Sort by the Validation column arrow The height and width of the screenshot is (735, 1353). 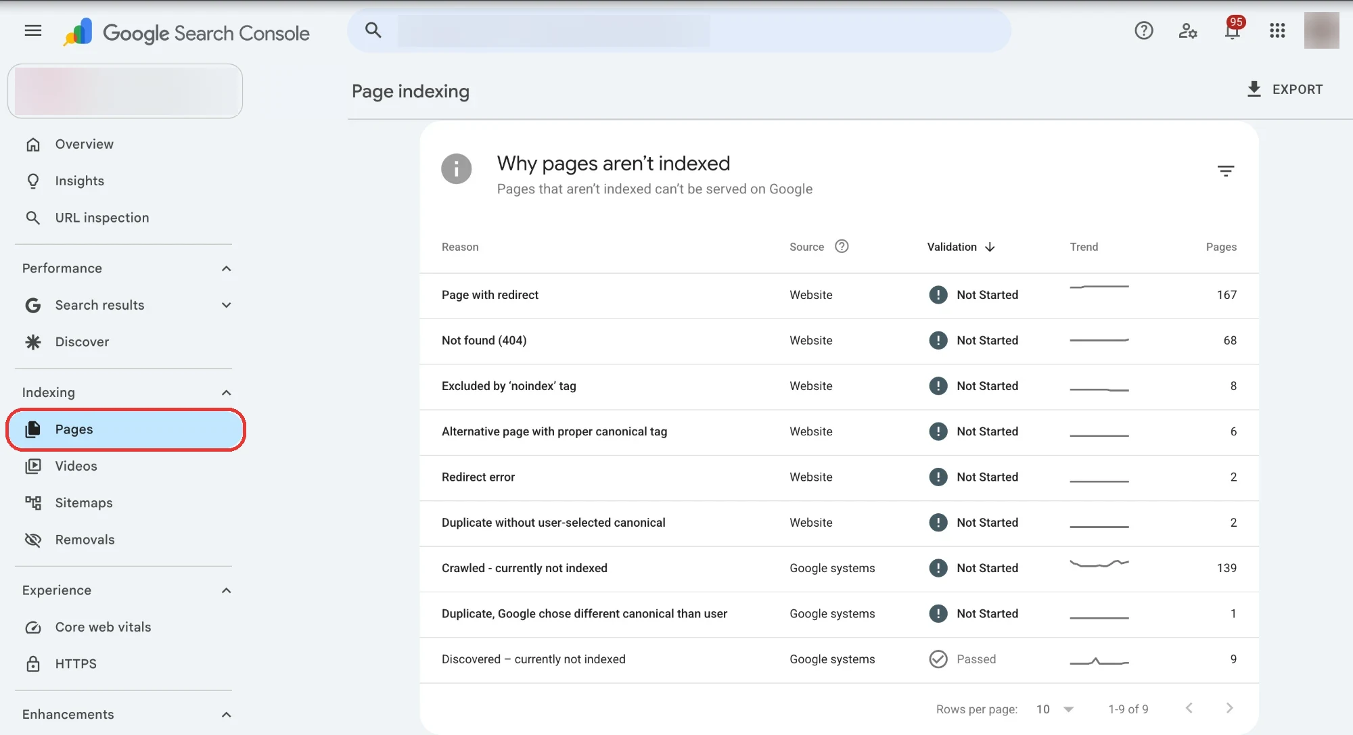tap(990, 247)
